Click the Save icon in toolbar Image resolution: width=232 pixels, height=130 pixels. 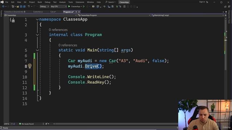[x=21, y=6]
